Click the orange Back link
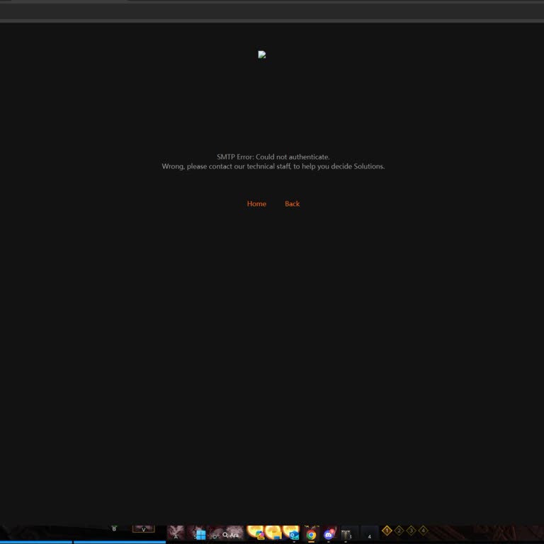 292,204
